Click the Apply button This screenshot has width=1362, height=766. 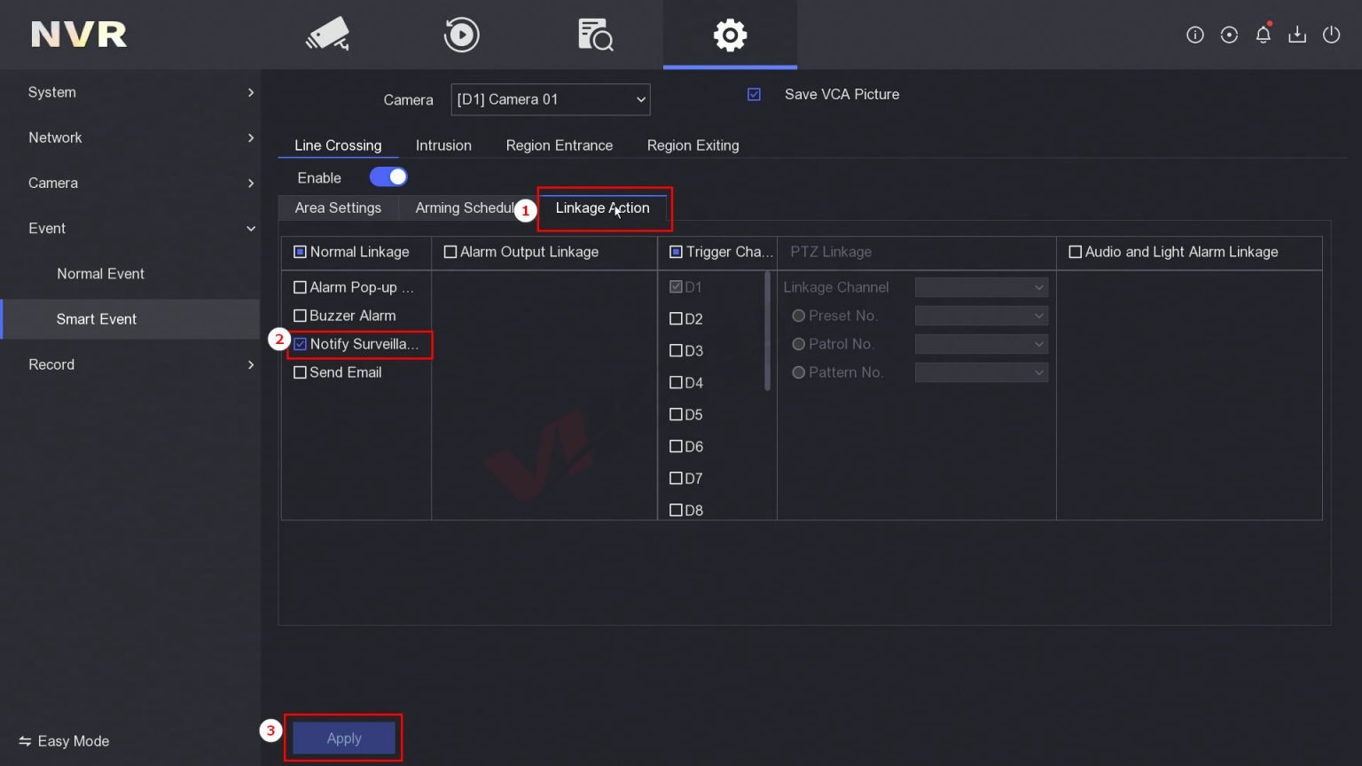click(343, 737)
